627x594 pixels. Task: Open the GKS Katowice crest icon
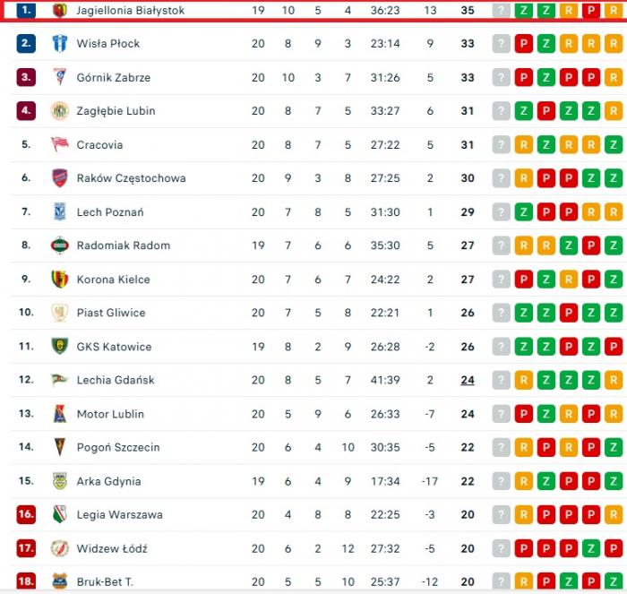click(59, 346)
